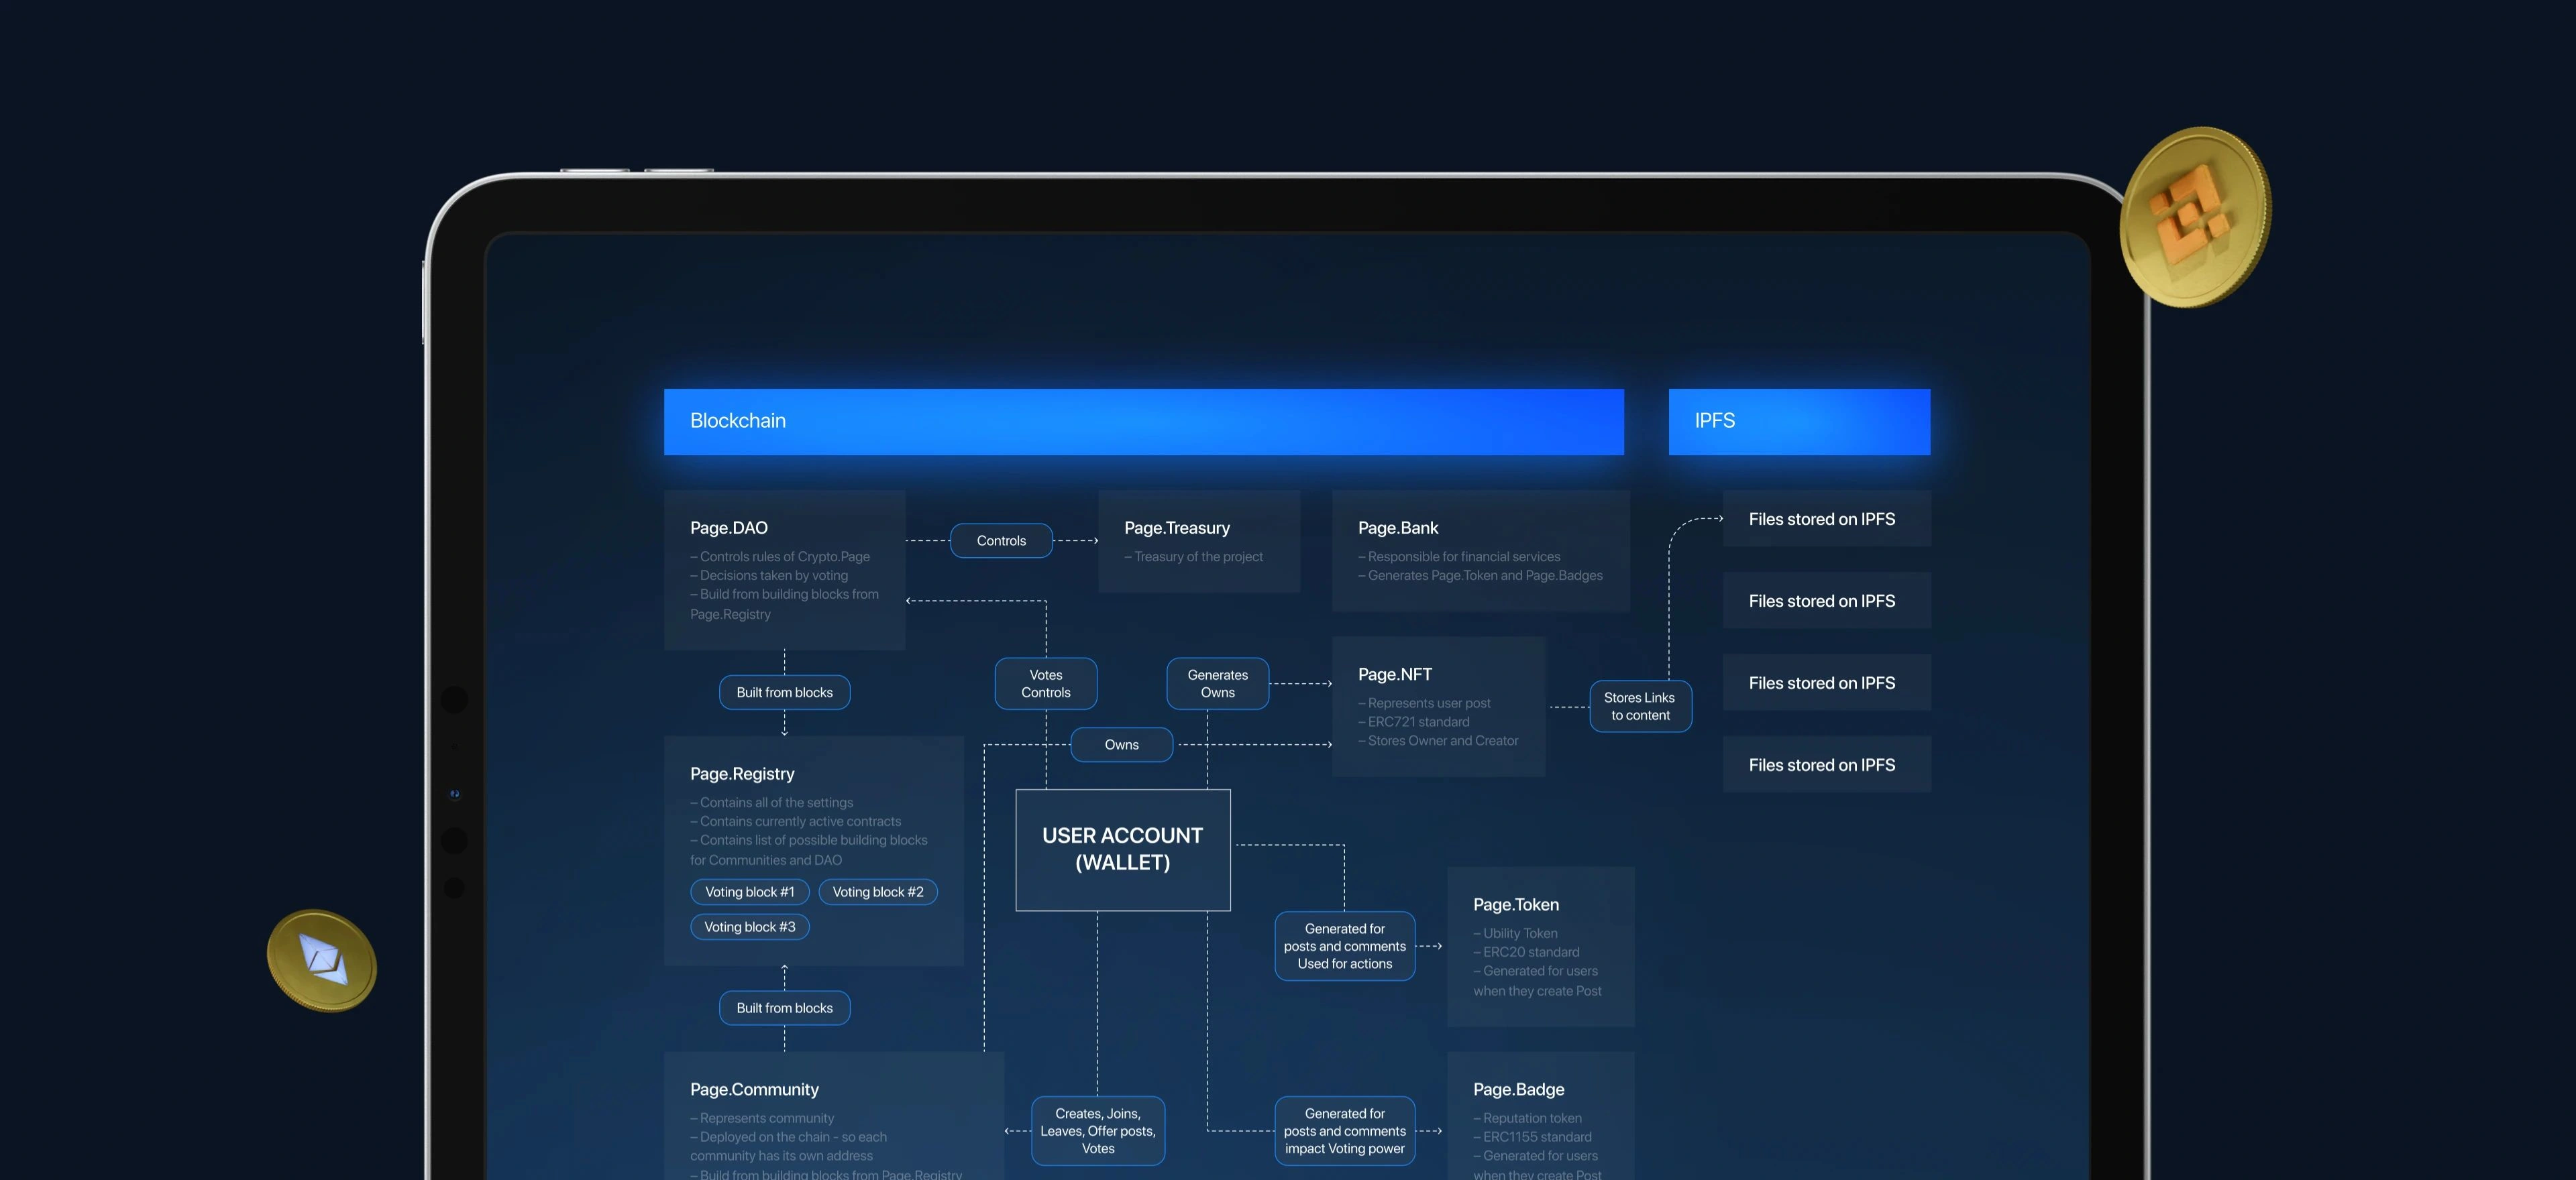The width and height of the screenshot is (2576, 1180).
Task: Click the gold Ethereum coin icon
Action: (321, 960)
